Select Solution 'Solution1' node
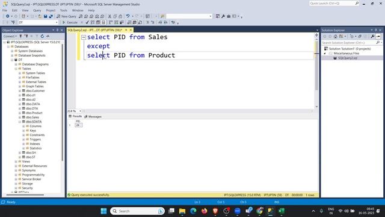The height and width of the screenshot is (217, 385). (350, 49)
